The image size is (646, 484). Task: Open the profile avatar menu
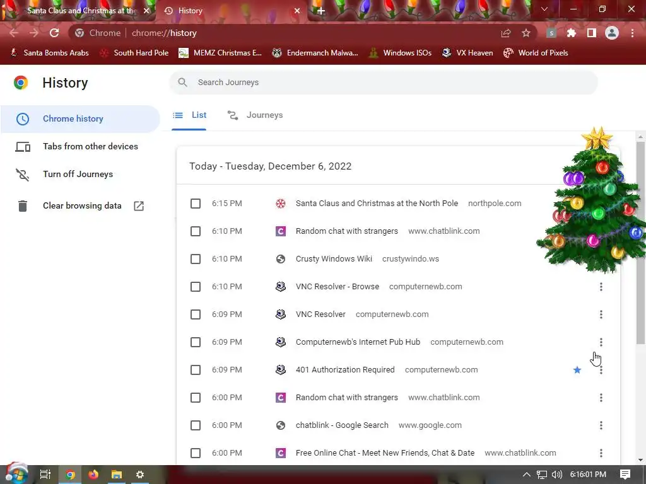612,33
